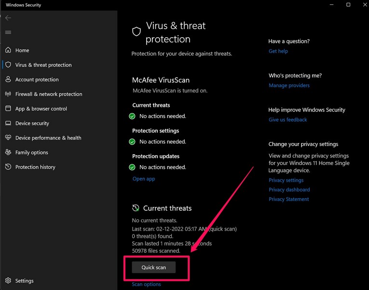
Task: Select Virus & threat protection sidebar item
Action: click(43, 65)
